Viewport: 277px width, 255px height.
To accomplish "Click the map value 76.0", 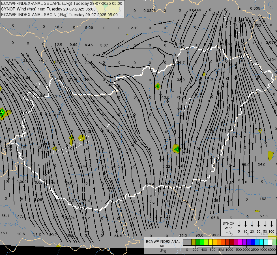I will click(x=70, y=201).
